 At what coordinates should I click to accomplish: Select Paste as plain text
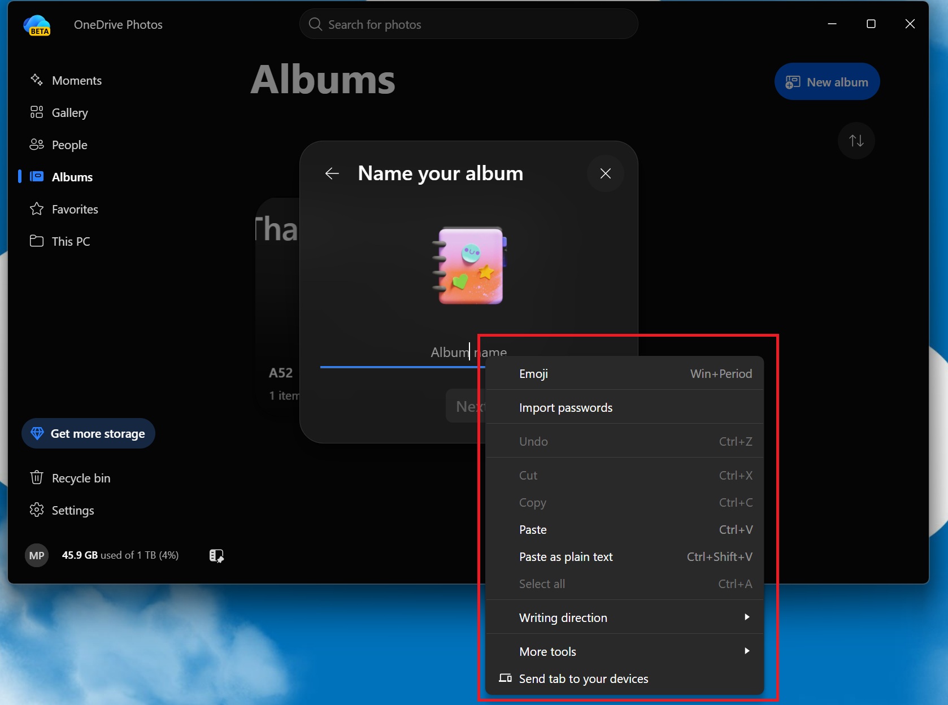624,556
